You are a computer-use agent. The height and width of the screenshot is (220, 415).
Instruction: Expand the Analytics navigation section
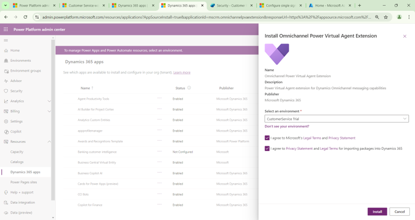[x=49, y=101]
